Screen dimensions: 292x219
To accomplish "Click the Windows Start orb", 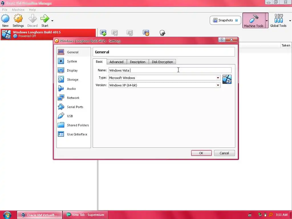I will click(x=7, y=215).
